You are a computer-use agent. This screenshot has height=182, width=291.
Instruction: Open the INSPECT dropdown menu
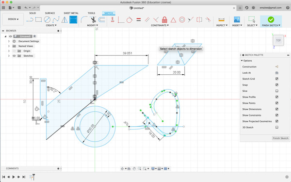coord(222,25)
